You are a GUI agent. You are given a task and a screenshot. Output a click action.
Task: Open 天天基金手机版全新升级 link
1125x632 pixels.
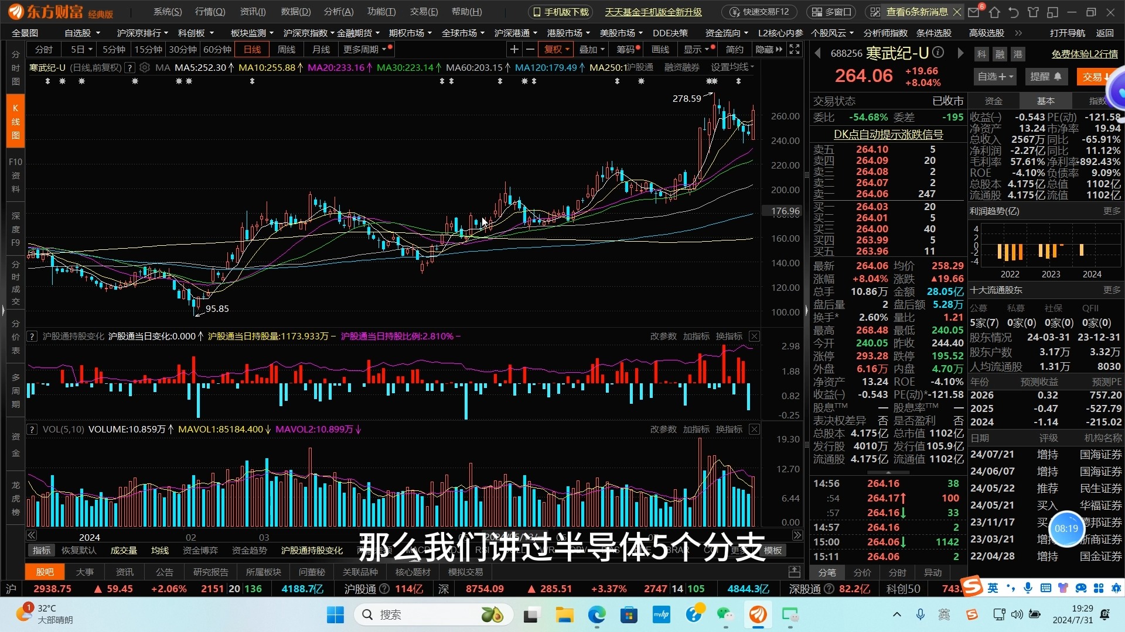click(x=653, y=12)
